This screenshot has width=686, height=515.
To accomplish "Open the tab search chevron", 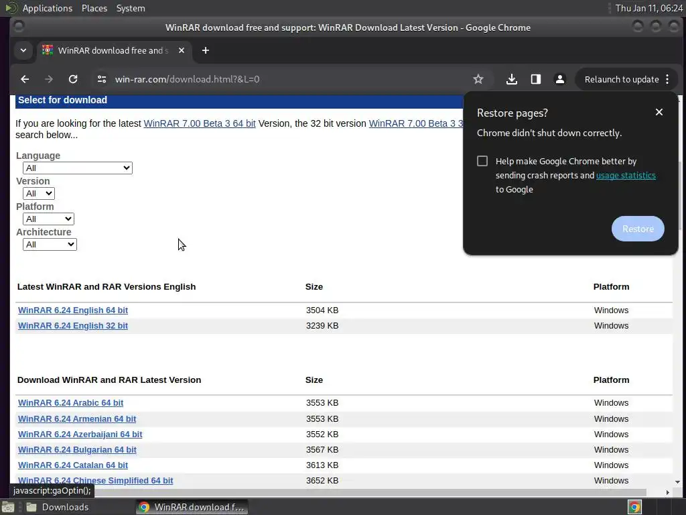I will (x=23, y=50).
